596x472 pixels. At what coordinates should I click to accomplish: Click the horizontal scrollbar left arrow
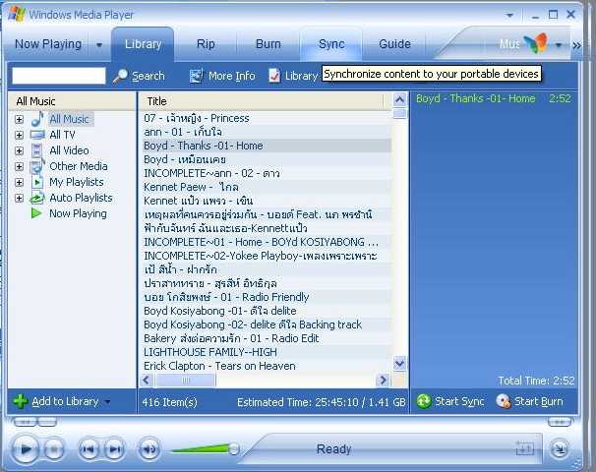point(147,380)
